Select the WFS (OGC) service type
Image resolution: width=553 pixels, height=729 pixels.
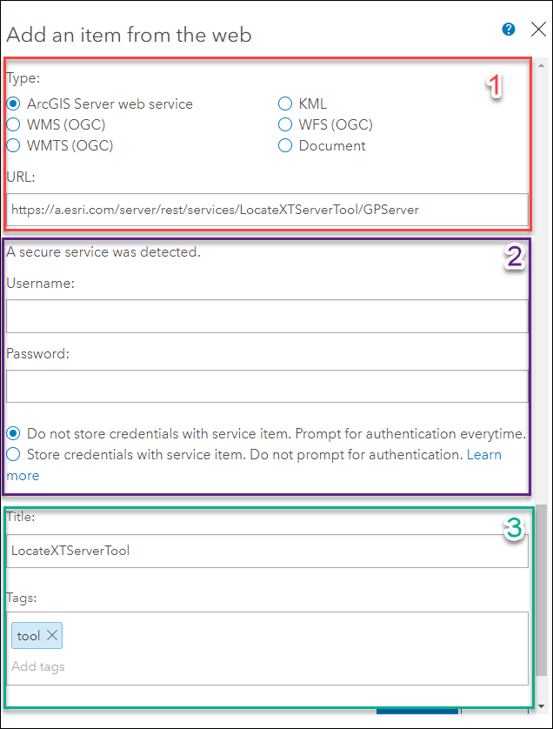[285, 124]
